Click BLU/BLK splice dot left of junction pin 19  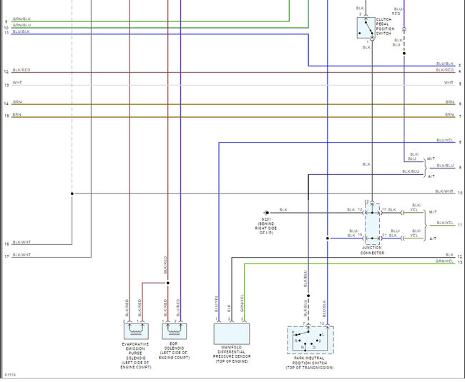tap(328, 238)
